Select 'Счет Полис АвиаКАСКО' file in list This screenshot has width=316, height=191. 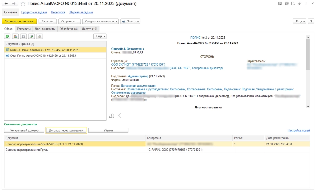43,56
